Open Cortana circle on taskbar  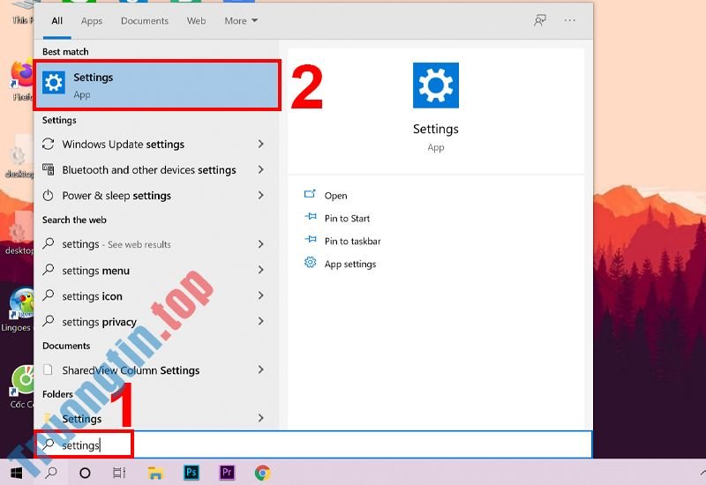[85, 473]
